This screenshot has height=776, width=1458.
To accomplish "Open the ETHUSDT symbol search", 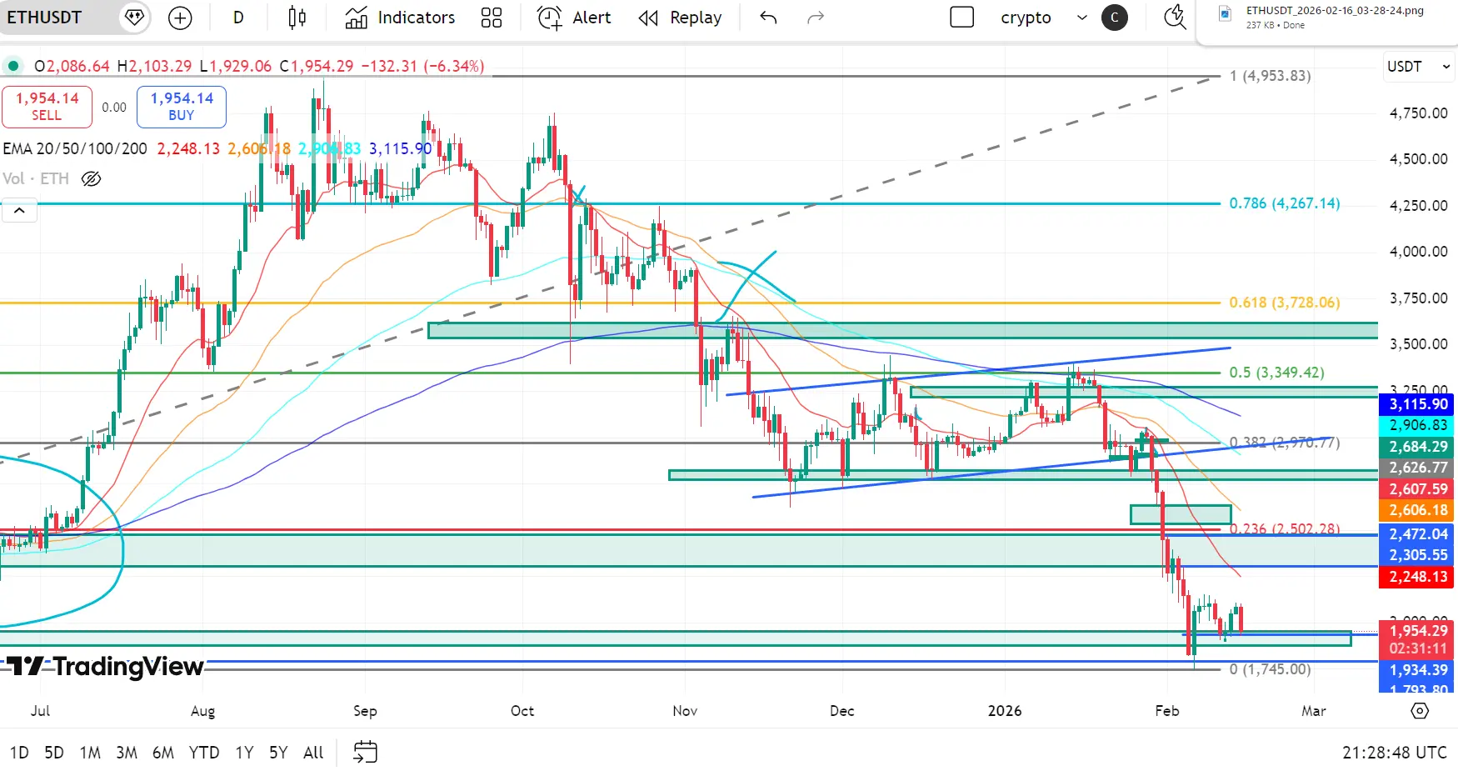I will click(45, 18).
